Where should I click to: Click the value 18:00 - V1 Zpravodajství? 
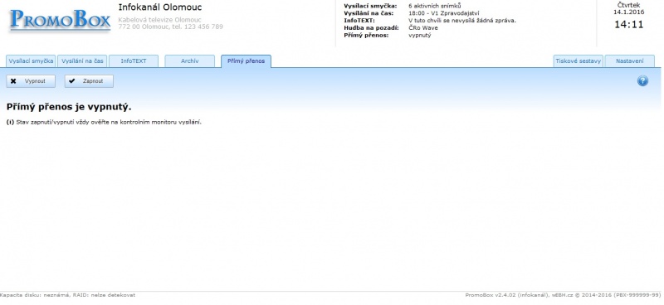click(444, 13)
